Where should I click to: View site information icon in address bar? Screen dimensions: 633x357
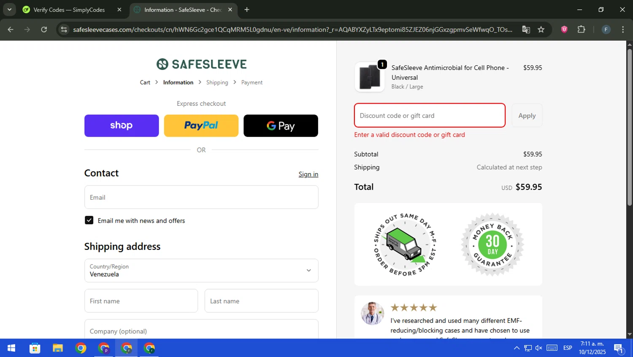[64, 30]
